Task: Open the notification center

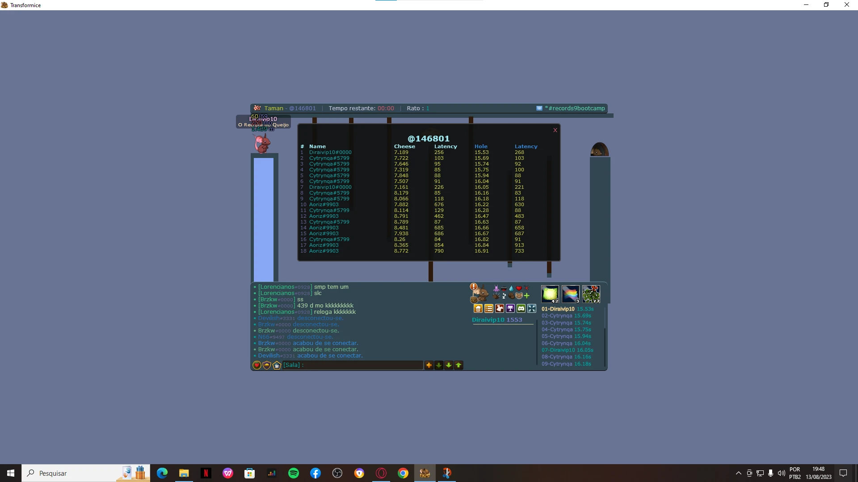Action: [x=843, y=473]
